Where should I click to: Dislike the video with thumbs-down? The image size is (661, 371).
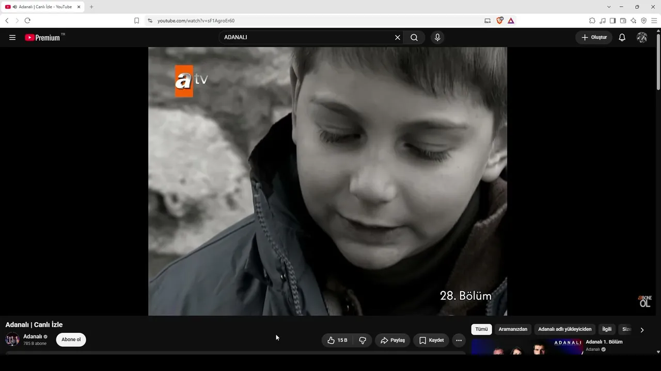363,340
